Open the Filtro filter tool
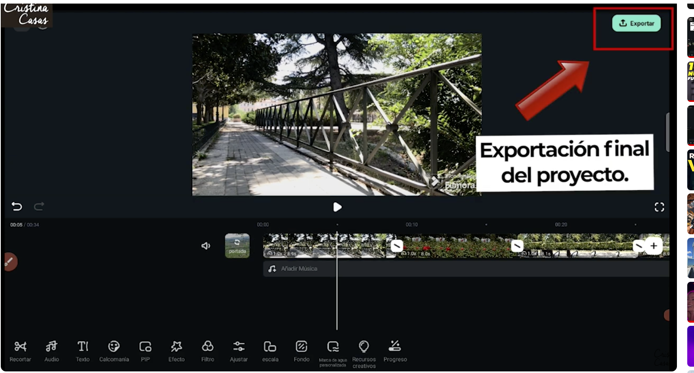Viewport: 694px width, 373px height. tap(207, 351)
